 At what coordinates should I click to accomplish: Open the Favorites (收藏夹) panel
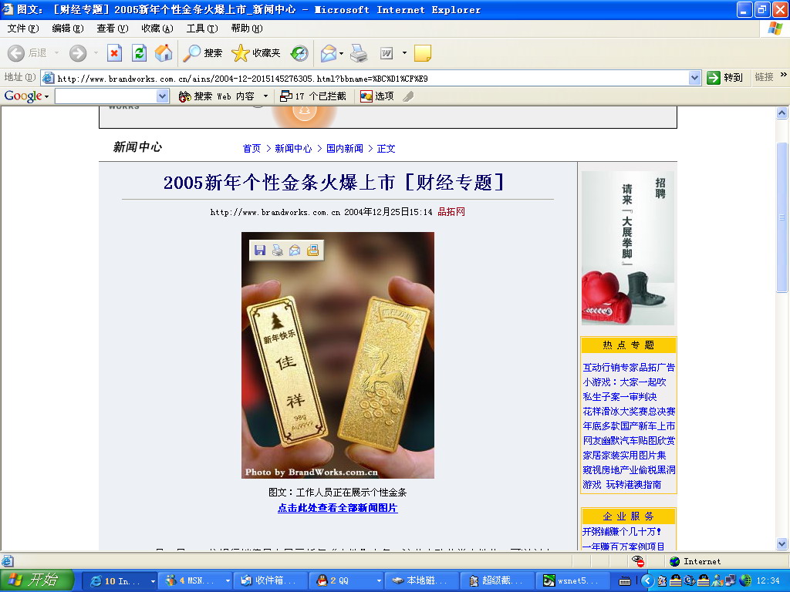pos(256,53)
